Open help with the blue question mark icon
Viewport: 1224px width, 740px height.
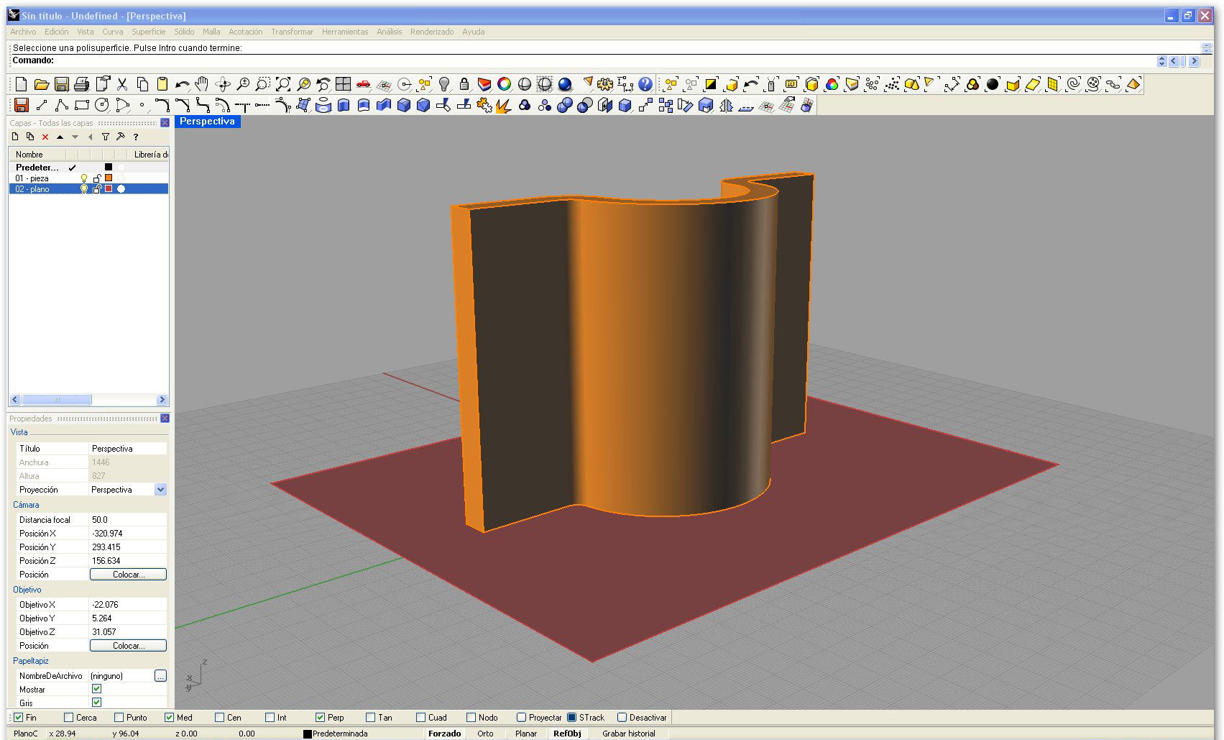pos(645,84)
